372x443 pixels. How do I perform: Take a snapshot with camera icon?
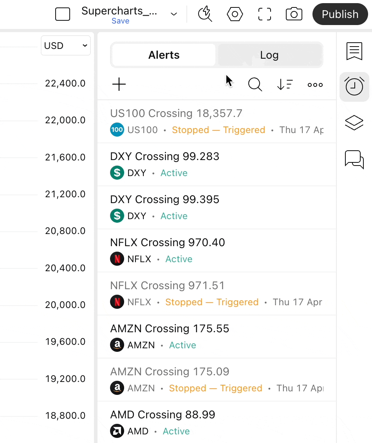294,14
